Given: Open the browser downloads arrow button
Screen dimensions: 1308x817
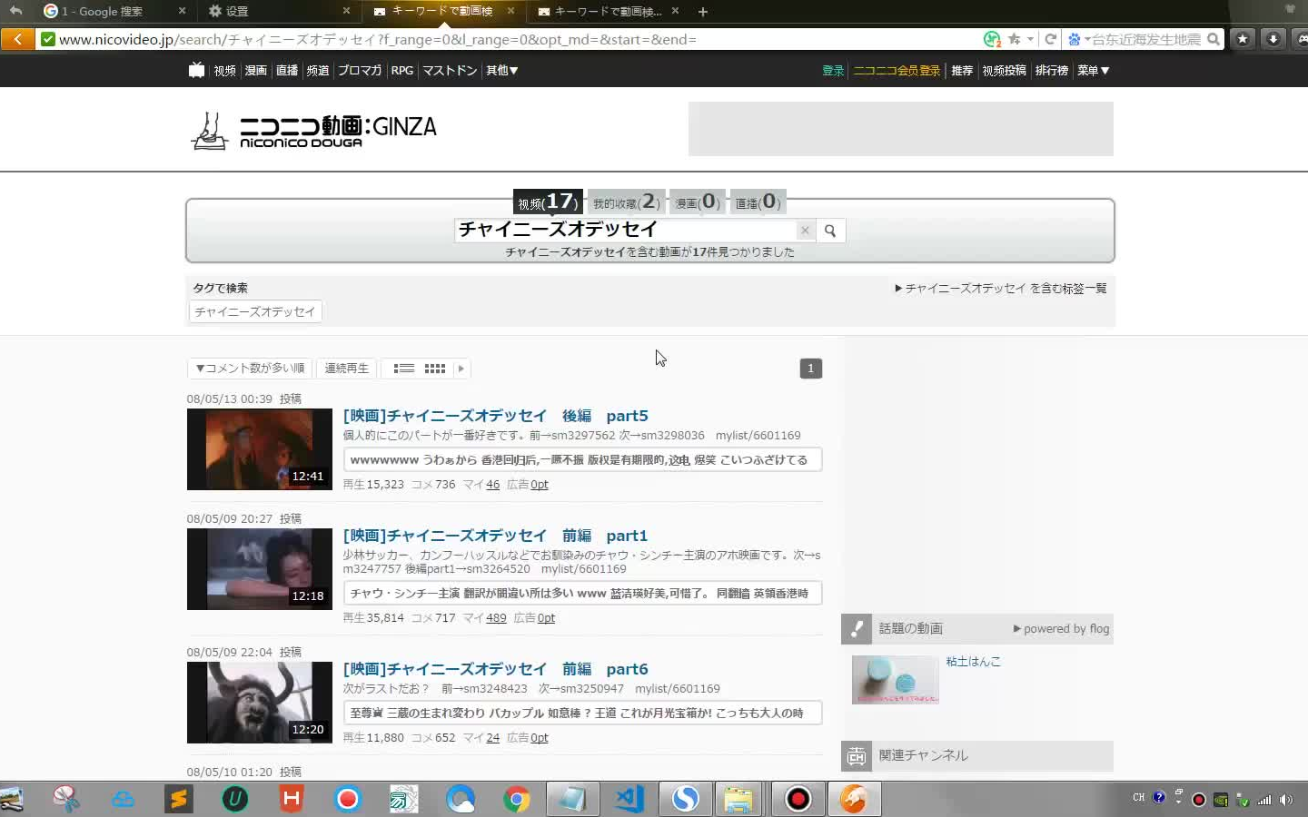Looking at the screenshot, I should (1273, 39).
